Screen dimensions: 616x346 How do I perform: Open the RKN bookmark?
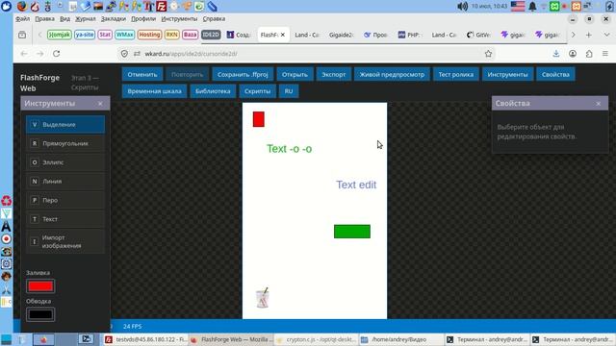[171, 35]
